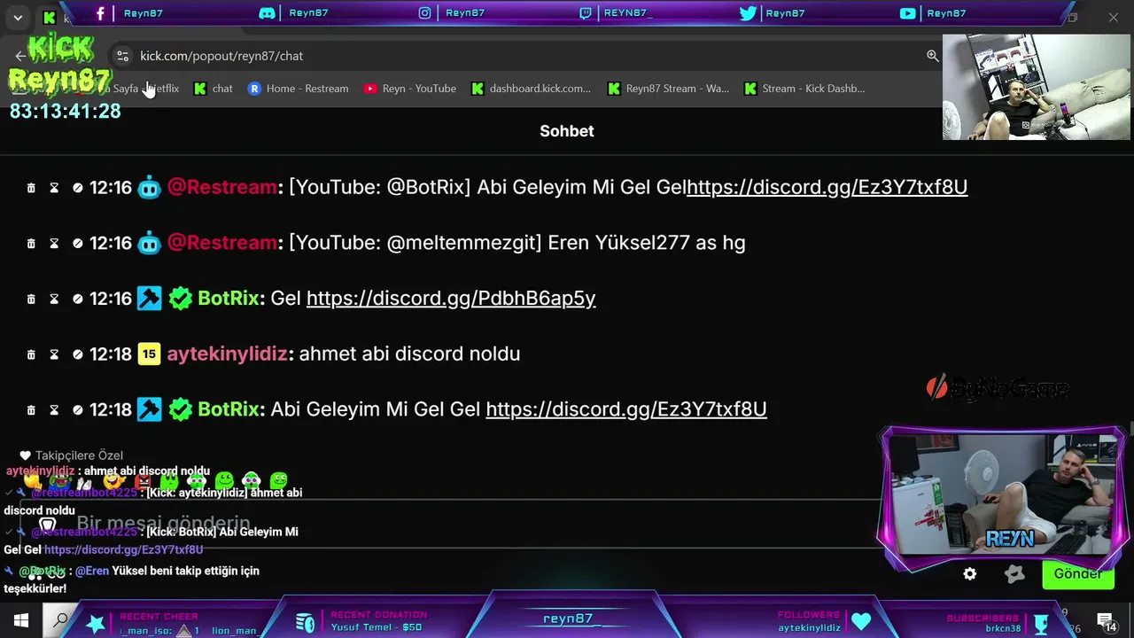Open aytekinylidiz's username in the chat list

click(x=228, y=354)
